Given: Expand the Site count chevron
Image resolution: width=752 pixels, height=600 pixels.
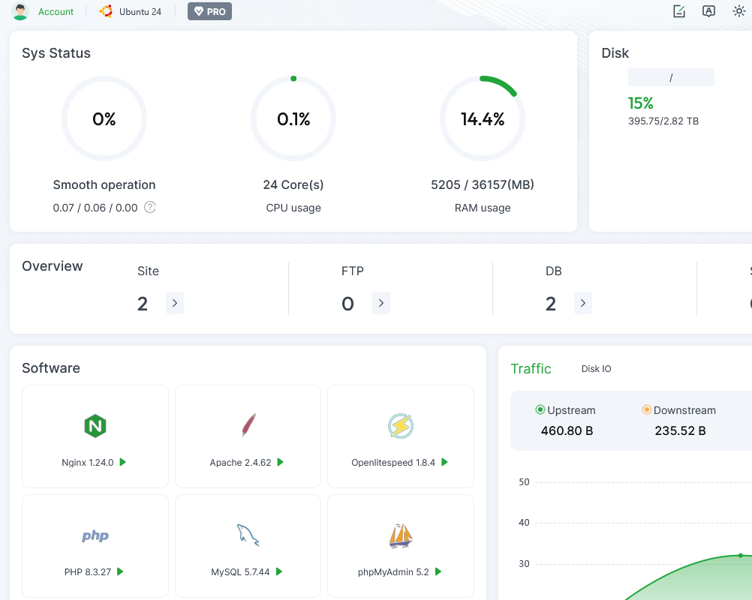Looking at the screenshot, I should [x=175, y=303].
